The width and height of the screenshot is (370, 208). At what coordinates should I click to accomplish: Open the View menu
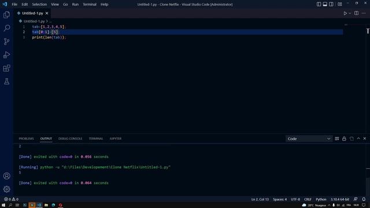click(x=55, y=4)
